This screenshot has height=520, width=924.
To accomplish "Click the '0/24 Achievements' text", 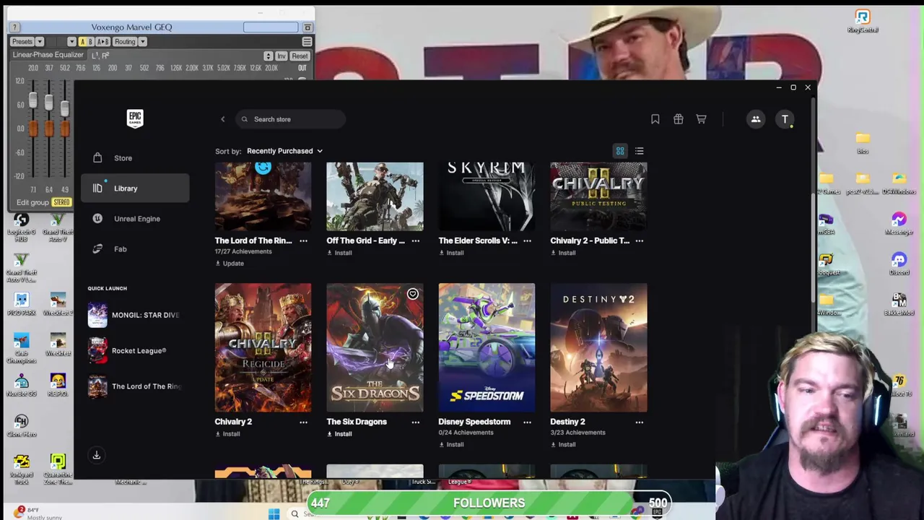I will 466,433.
